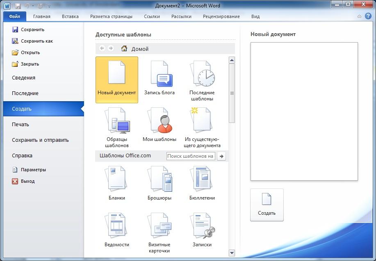Viewport: 376px width, 261px height.
Task: Click the Word help question mark icon
Action: pos(368,16)
